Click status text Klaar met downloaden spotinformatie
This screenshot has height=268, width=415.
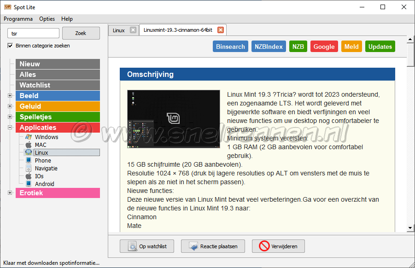tap(51, 263)
